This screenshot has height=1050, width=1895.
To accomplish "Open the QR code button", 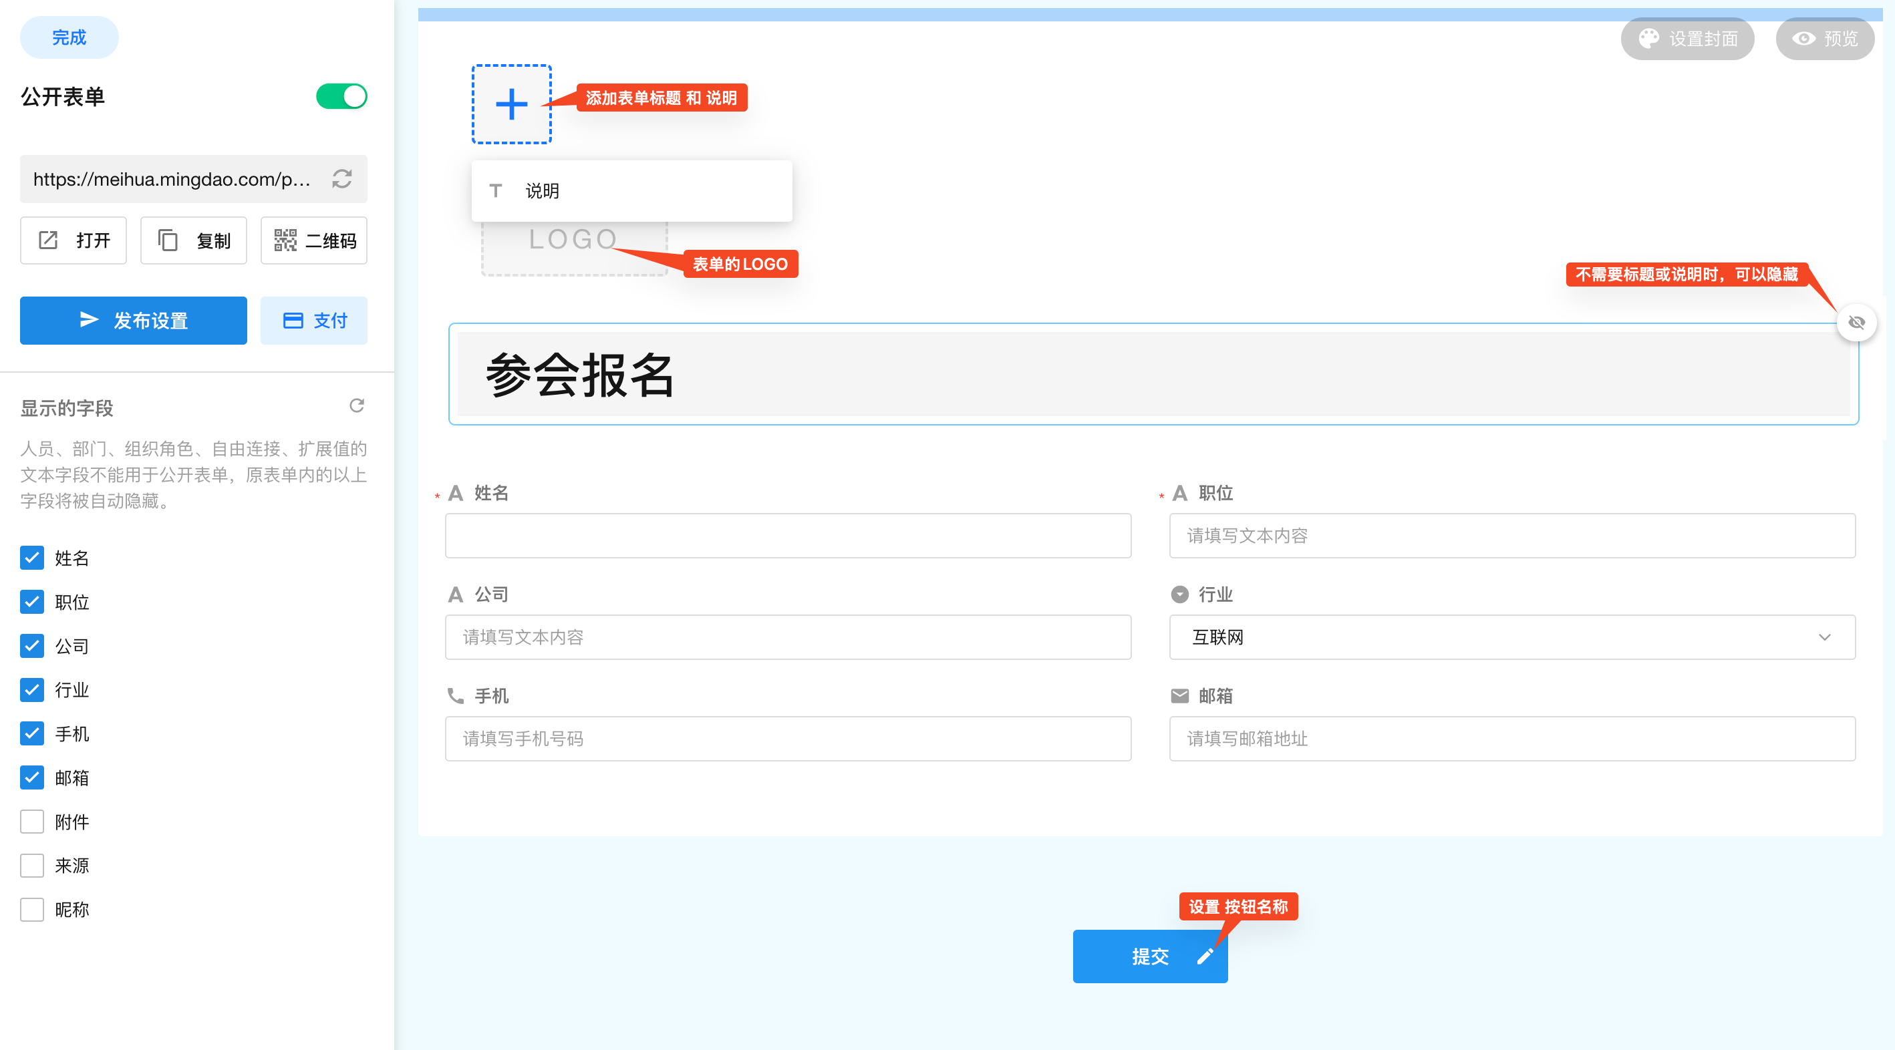I will click(x=314, y=240).
